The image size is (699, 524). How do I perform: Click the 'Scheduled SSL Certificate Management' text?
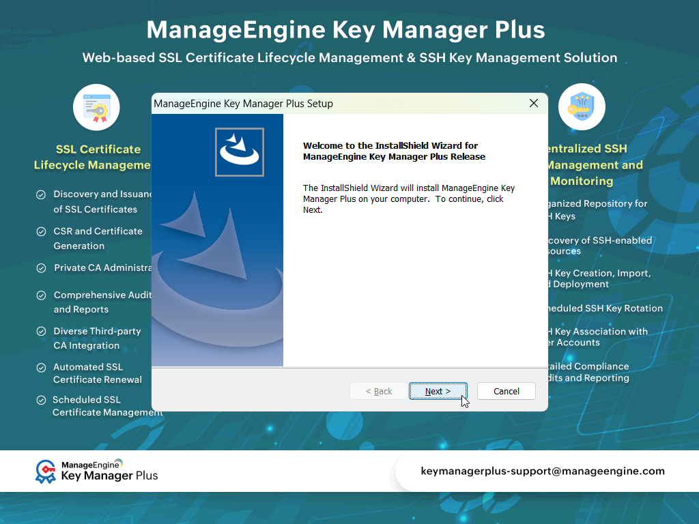coord(107,406)
